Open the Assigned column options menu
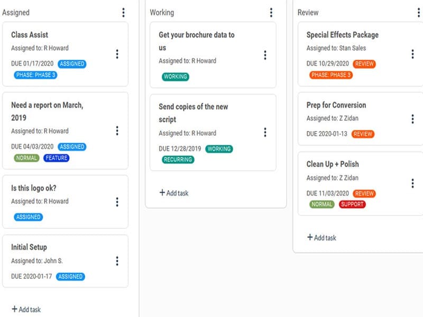 (123, 13)
